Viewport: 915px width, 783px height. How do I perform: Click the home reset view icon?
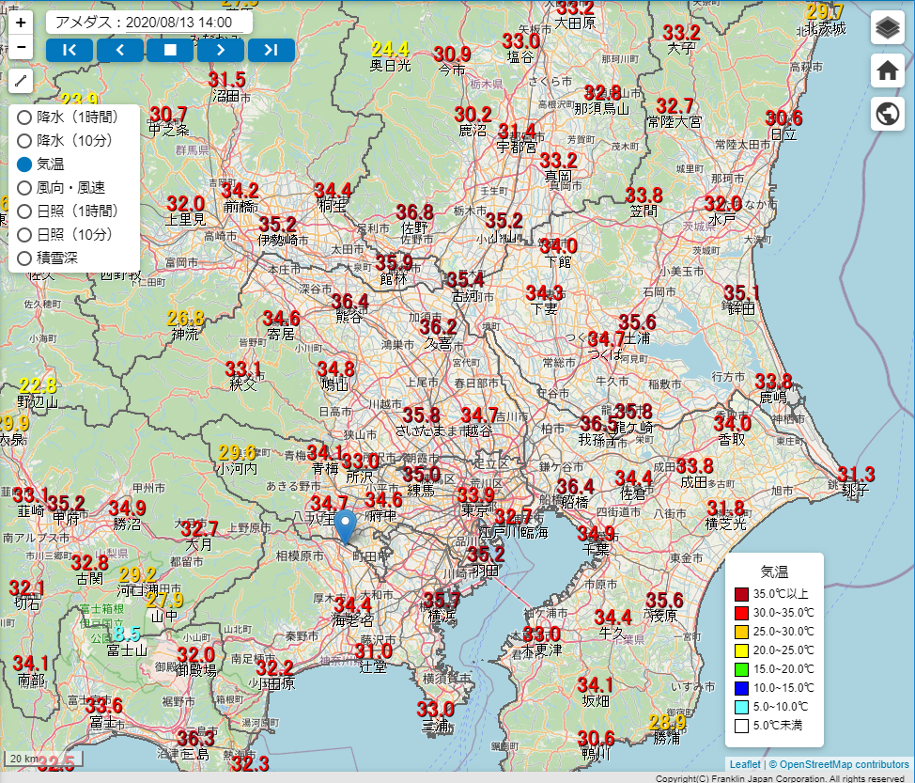click(887, 70)
